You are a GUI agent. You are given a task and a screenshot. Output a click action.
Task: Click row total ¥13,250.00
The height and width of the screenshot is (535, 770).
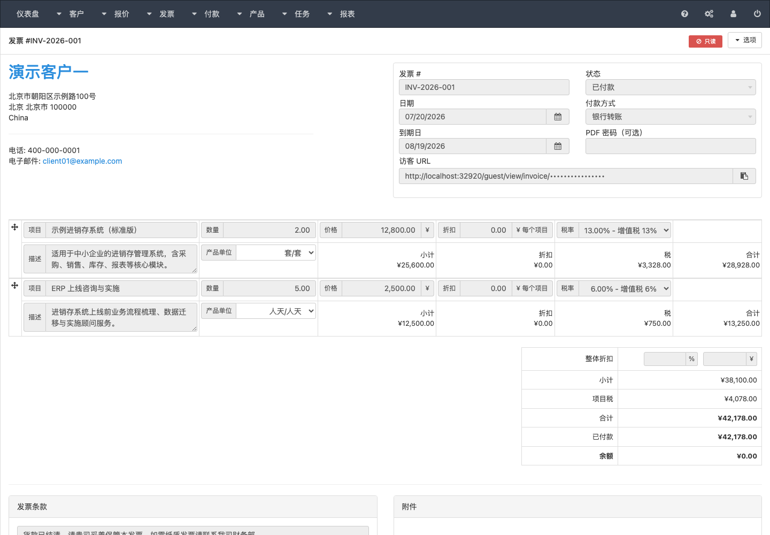(x=742, y=323)
